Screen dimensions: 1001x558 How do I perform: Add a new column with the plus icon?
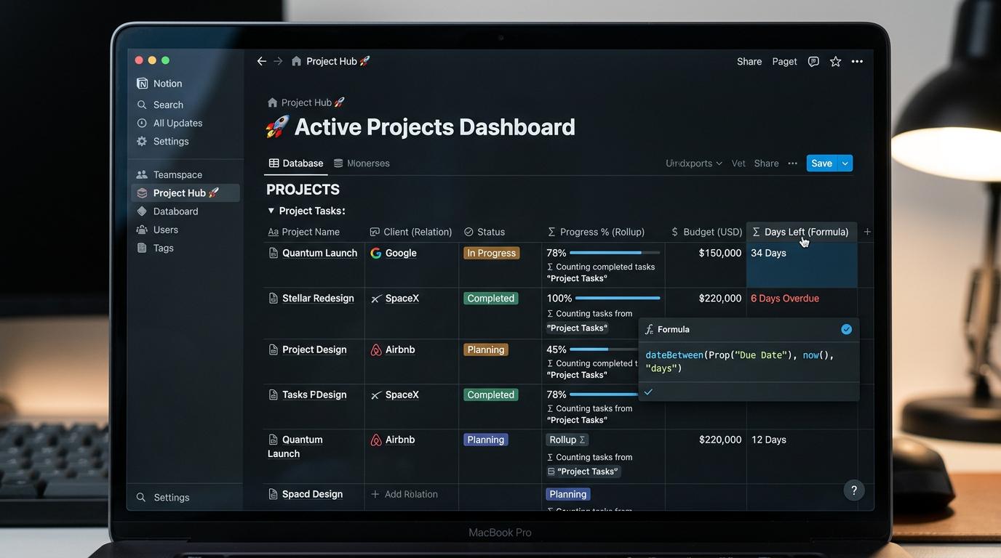[x=867, y=232]
